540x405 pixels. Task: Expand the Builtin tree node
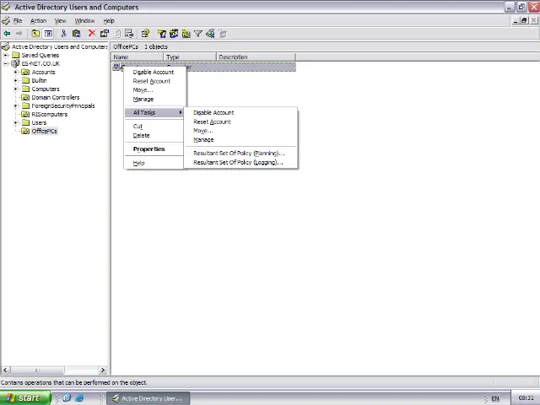tap(15, 81)
